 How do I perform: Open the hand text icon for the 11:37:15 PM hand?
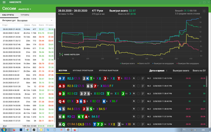(143, 124)
